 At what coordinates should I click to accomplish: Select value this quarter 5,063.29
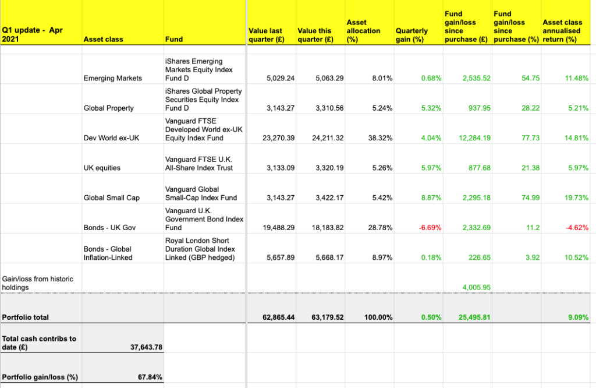[x=321, y=69]
